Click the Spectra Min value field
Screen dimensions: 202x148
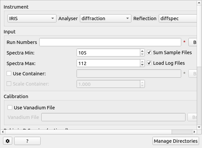pyautogui.click(x=108, y=53)
